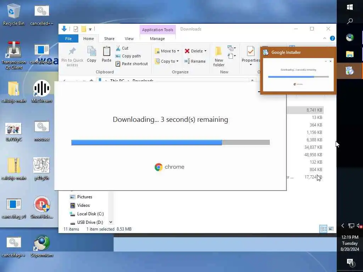Launch the MicStream desktop shortcut
The image size is (363, 272).
[42, 91]
